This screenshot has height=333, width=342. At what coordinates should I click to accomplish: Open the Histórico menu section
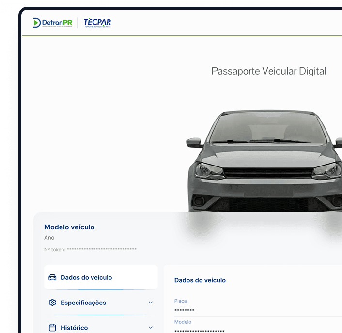(x=101, y=328)
